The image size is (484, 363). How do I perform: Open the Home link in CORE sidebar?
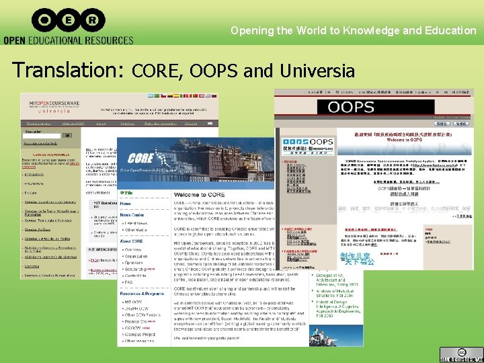(125, 204)
